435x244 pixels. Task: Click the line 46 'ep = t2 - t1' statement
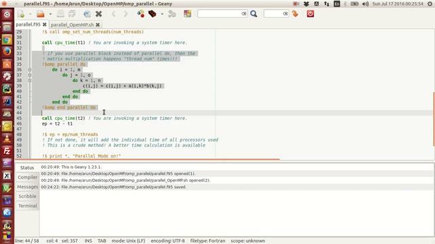[57, 123]
